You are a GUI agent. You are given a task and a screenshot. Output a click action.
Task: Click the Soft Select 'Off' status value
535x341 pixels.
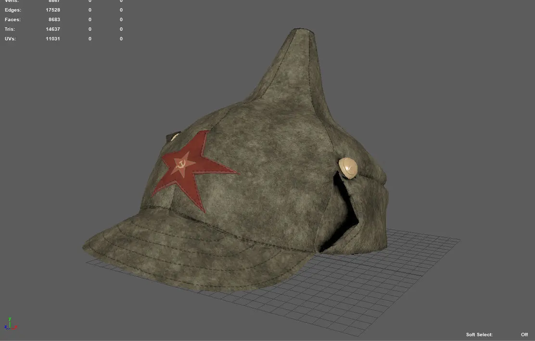pos(524,335)
